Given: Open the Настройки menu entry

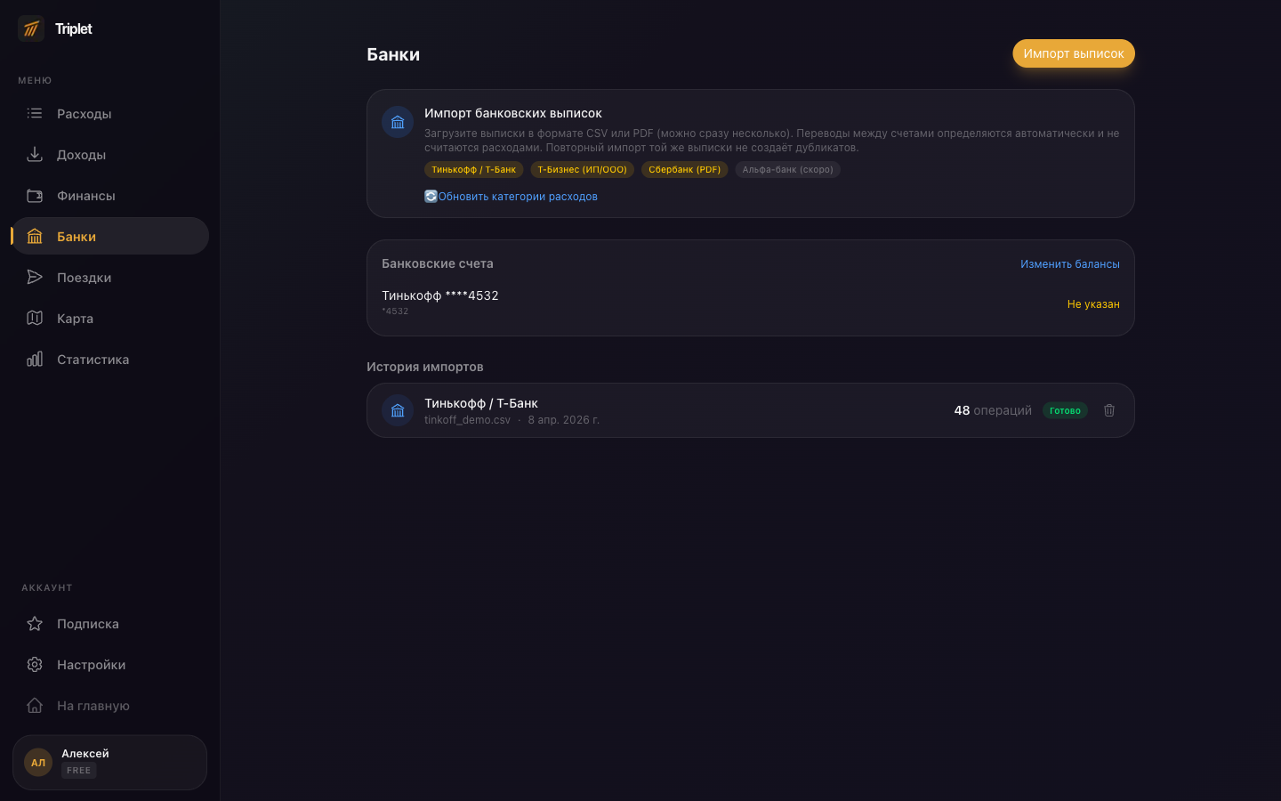Looking at the screenshot, I should (x=110, y=664).
